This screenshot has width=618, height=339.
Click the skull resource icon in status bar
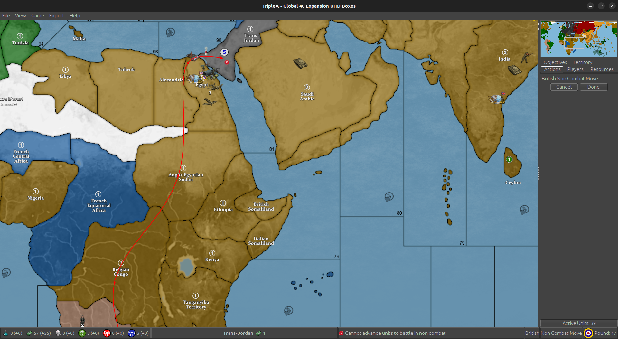click(58, 333)
